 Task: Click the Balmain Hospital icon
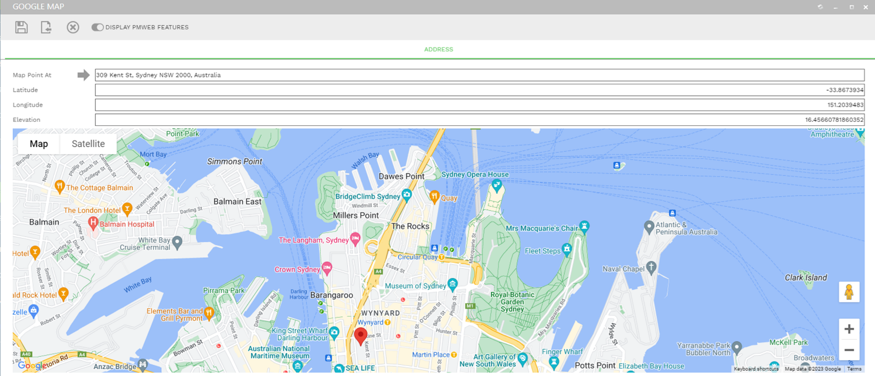(93, 223)
